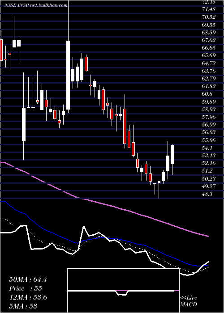Click the 54.1 price axis label

click(x=207, y=148)
